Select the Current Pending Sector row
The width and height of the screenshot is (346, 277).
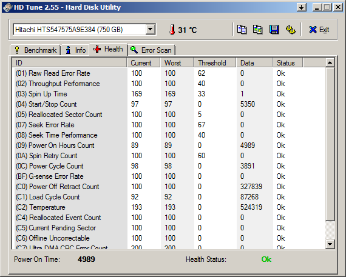point(169,228)
